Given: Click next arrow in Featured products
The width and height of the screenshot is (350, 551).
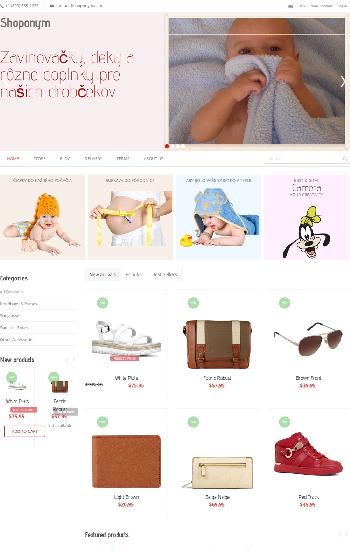Looking at the screenshot, I should pos(346,535).
